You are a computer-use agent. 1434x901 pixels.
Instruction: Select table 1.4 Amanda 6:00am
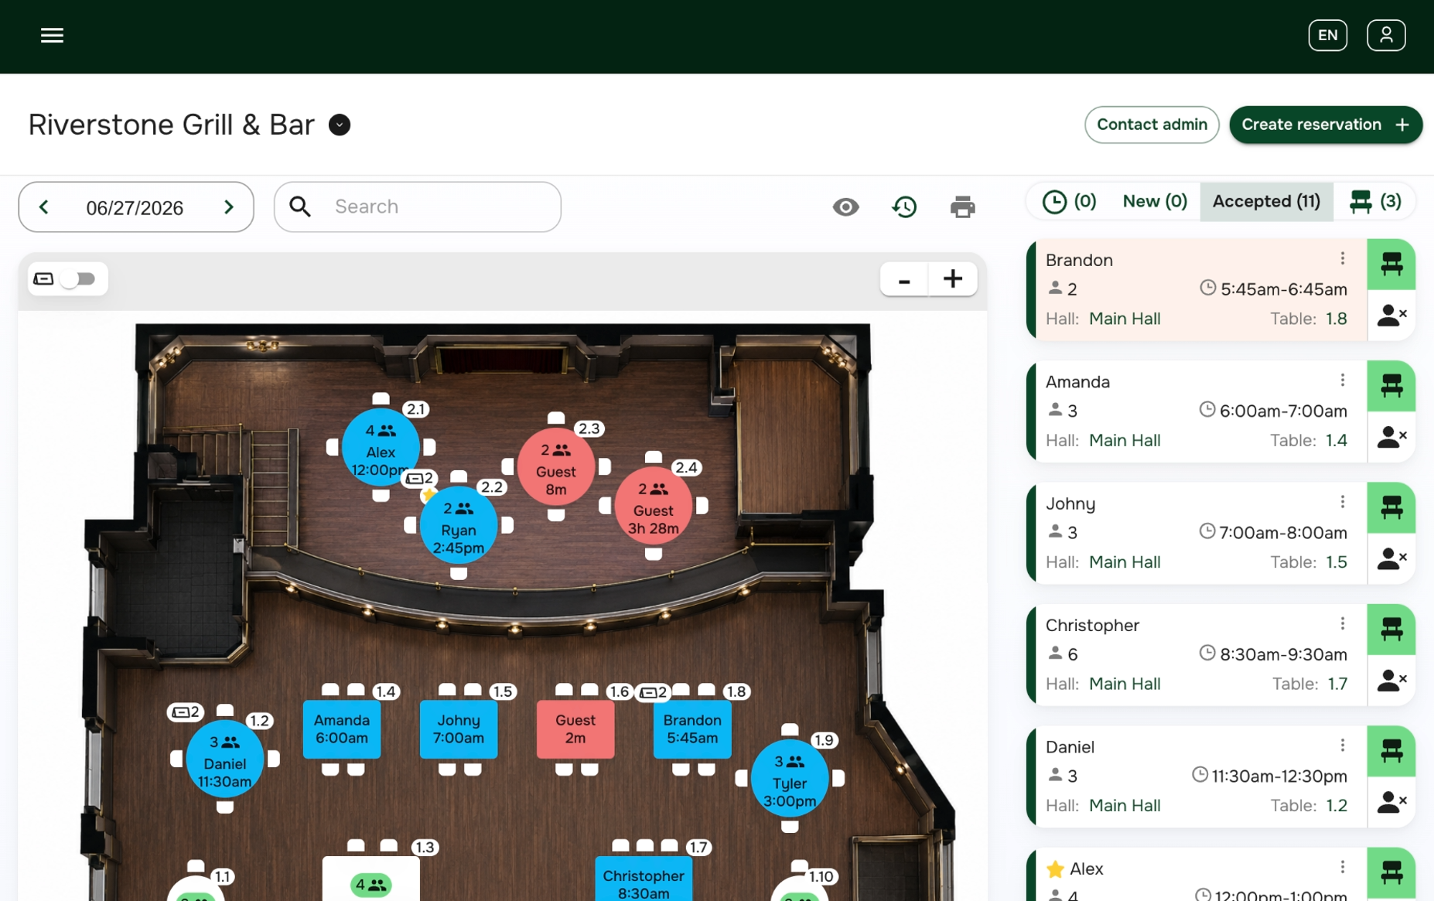[x=342, y=729]
